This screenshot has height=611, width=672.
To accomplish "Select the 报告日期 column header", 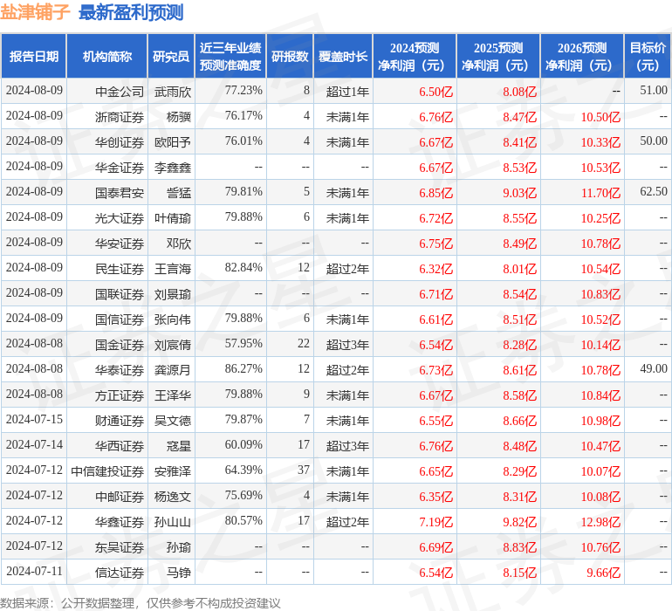I will point(33,56).
